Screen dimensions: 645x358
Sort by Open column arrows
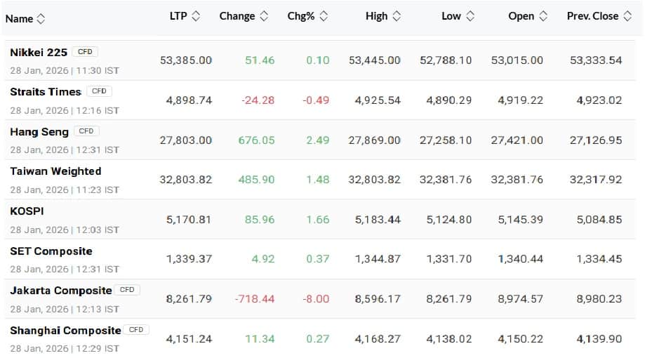pyautogui.click(x=543, y=16)
